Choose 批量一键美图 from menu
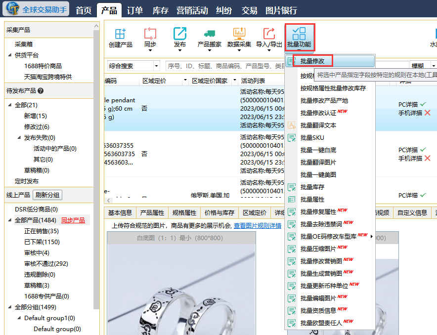Viewport: 437px width, 335px height. pyautogui.click(x=318, y=174)
